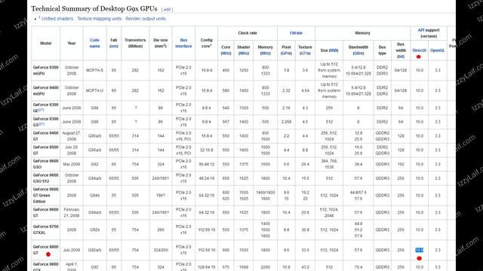Open the API support header link
The width and height of the screenshot is (483, 271).
coord(421,30)
